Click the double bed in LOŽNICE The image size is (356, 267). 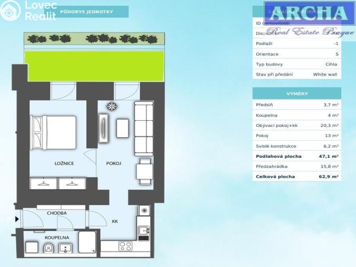click(x=53, y=133)
